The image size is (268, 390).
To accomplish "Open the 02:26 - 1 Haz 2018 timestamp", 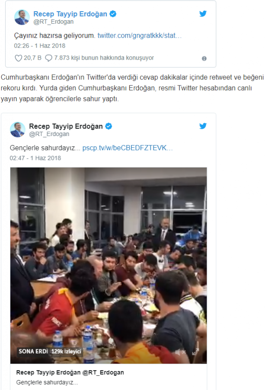I will [40, 46].
